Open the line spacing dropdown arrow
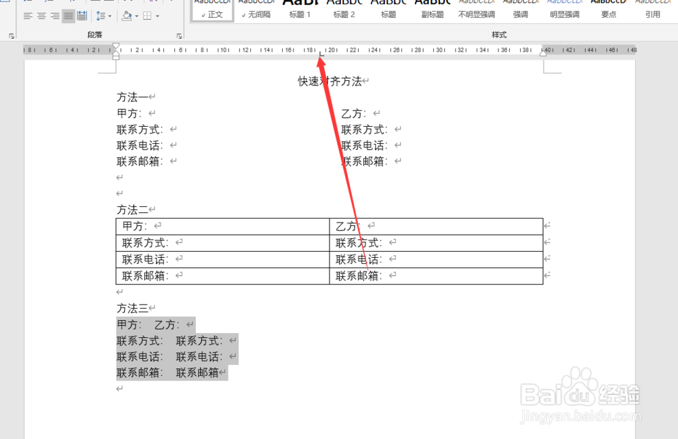The height and width of the screenshot is (439, 678). (110, 16)
